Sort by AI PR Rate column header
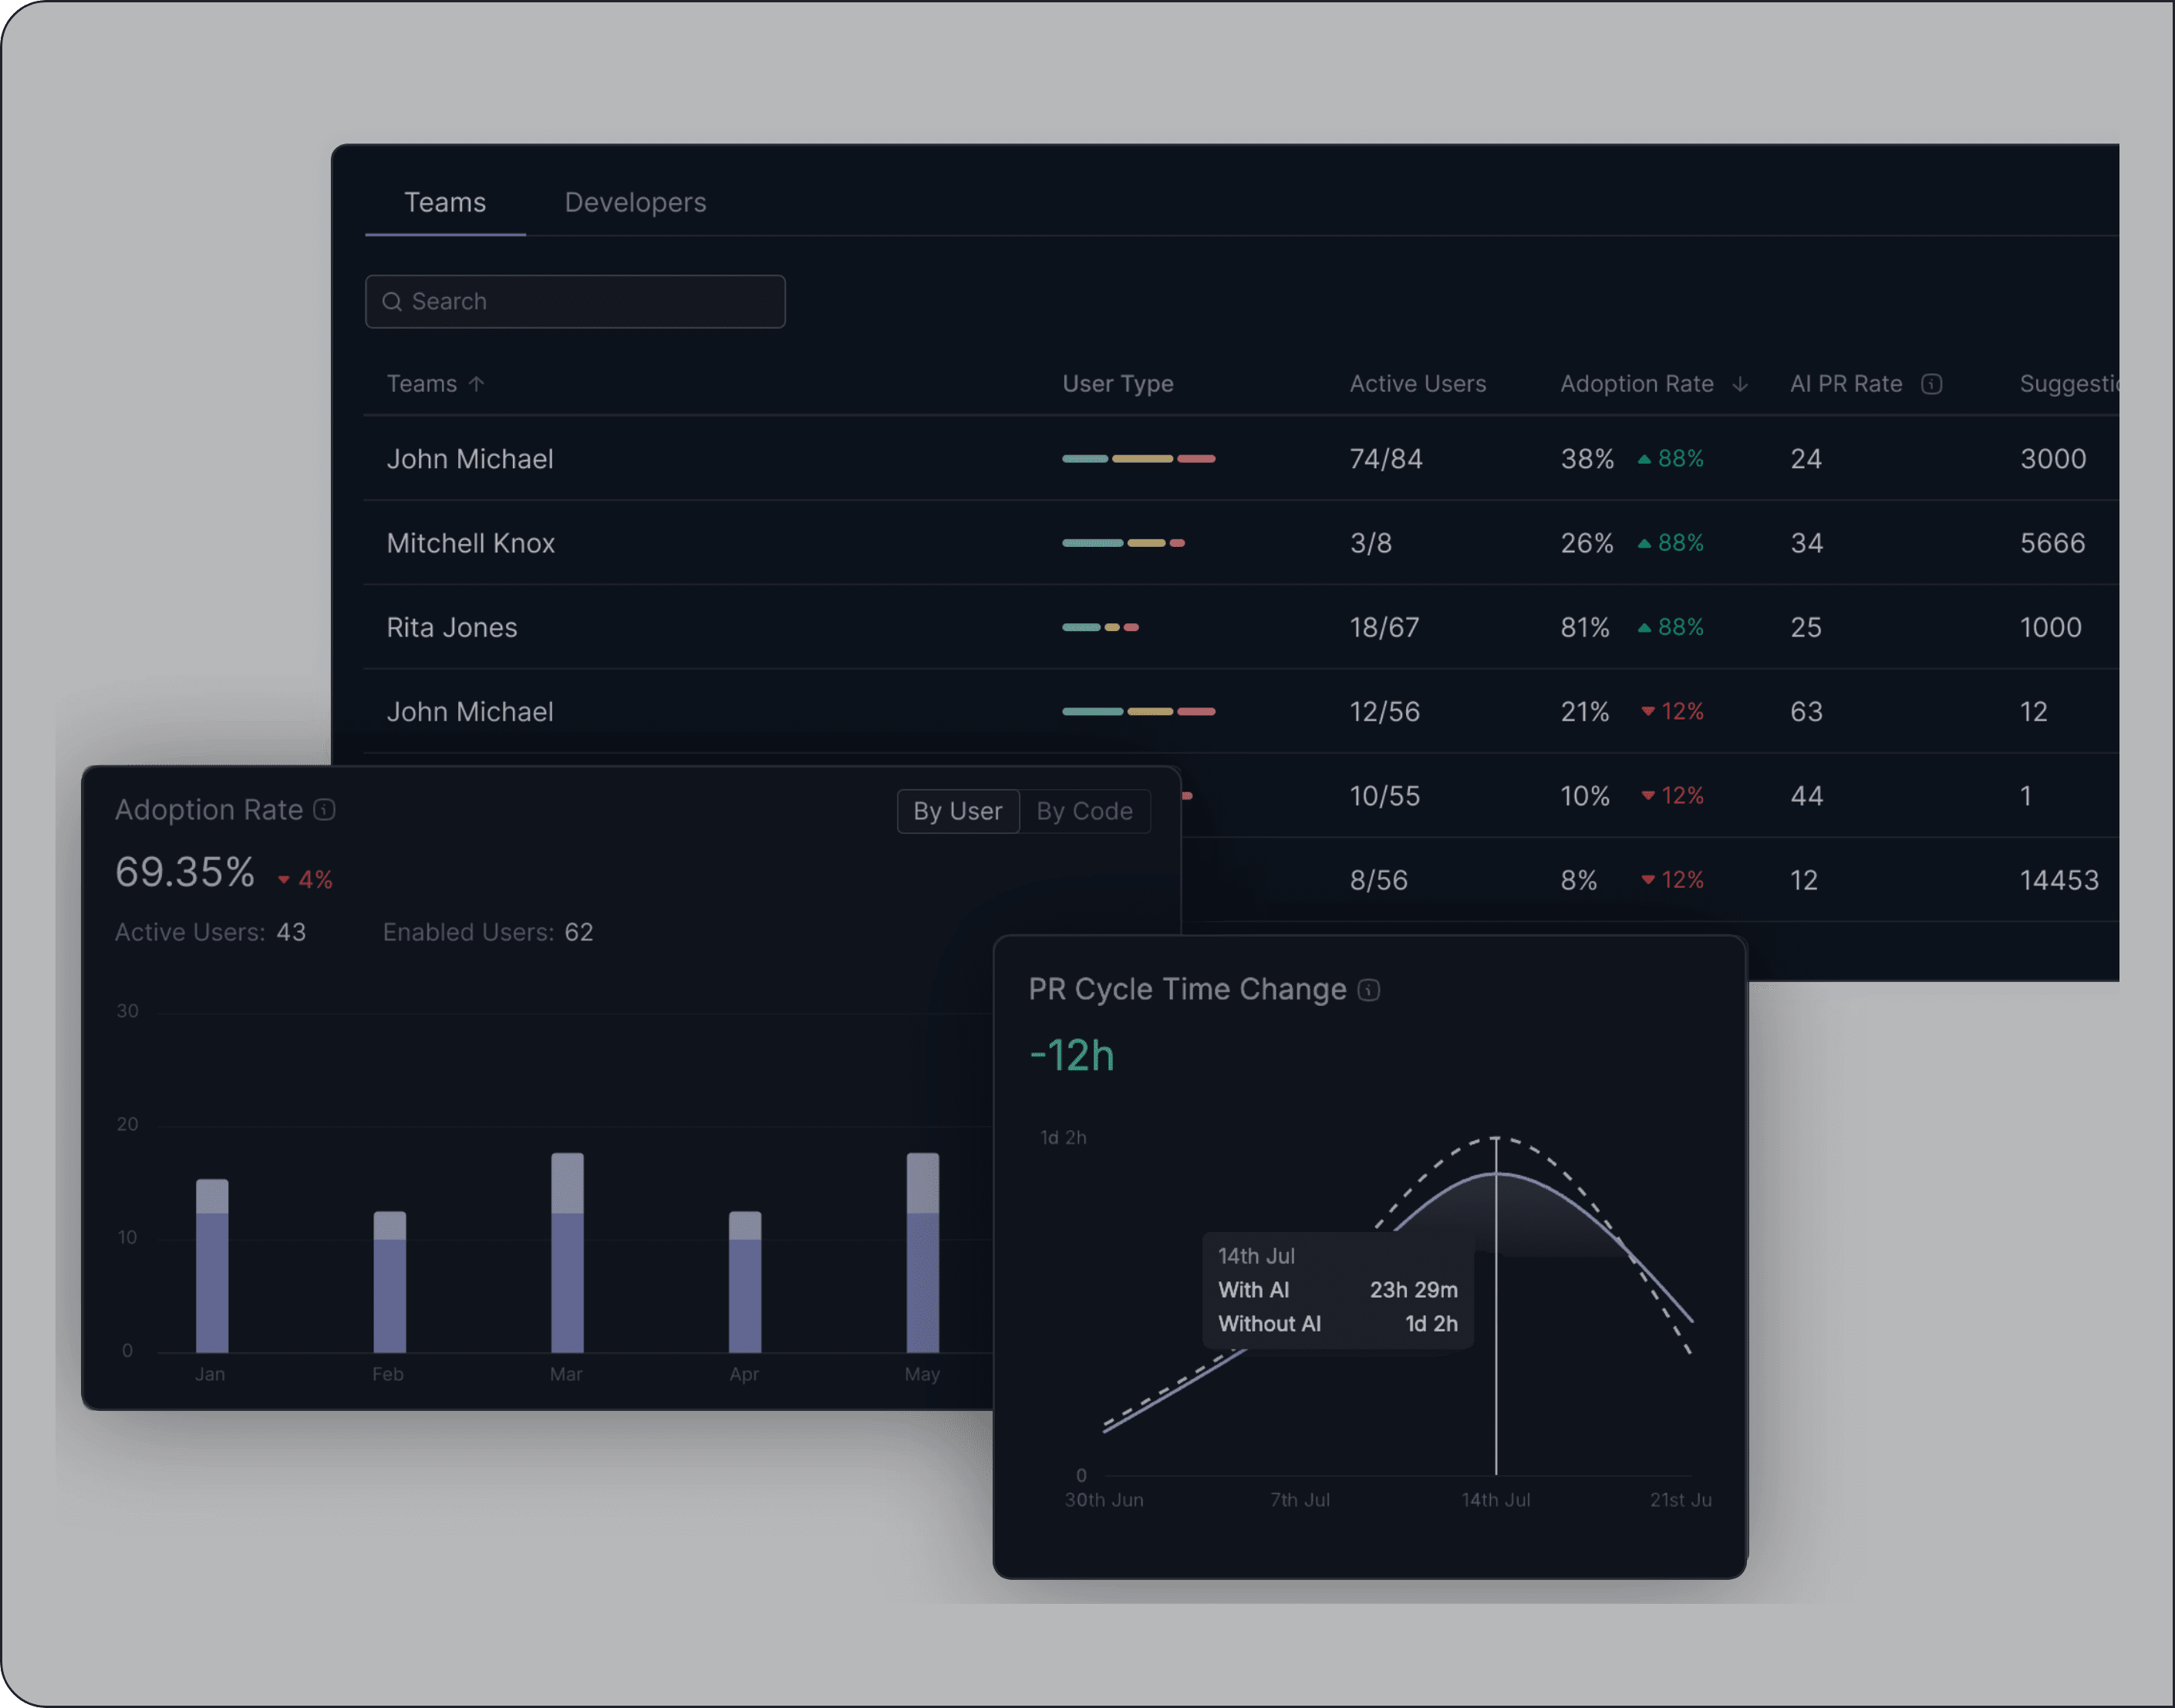The image size is (2175, 1708). pyautogui.click(x=1845, y=384)
